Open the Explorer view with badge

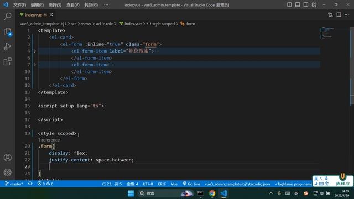point(8,32)
